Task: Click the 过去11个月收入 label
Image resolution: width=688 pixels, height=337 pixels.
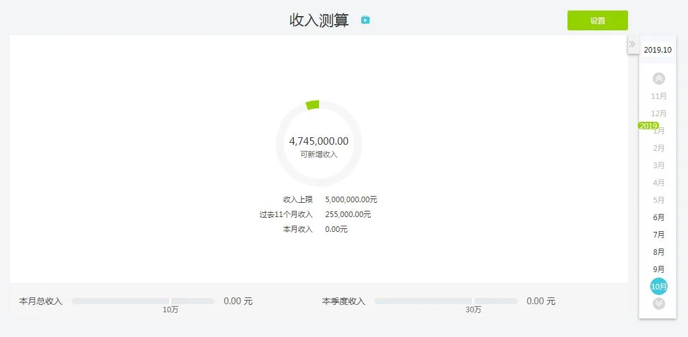Action: (x=286, y=215)
